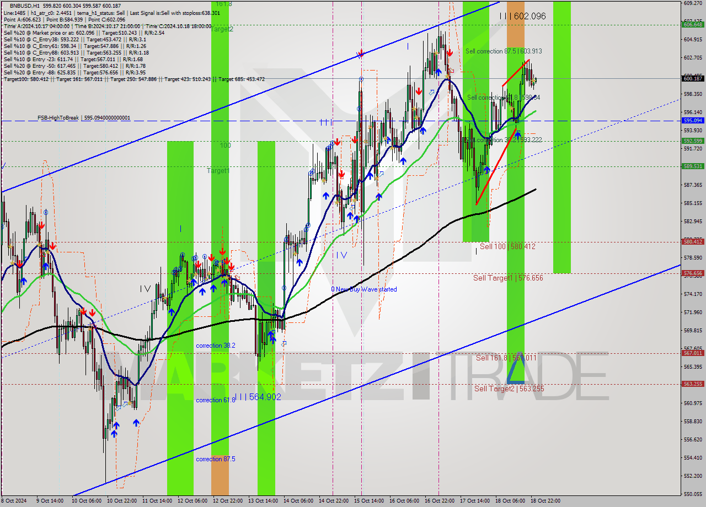The height and width of the screenshot is (507, 706).
Task: Select the 576.656 red price tag
Action: click(693, 273)
